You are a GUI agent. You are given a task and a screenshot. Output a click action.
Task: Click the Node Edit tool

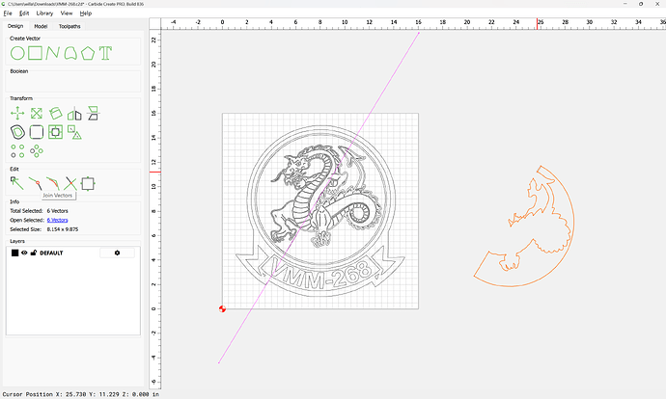[x=16, y=181]
